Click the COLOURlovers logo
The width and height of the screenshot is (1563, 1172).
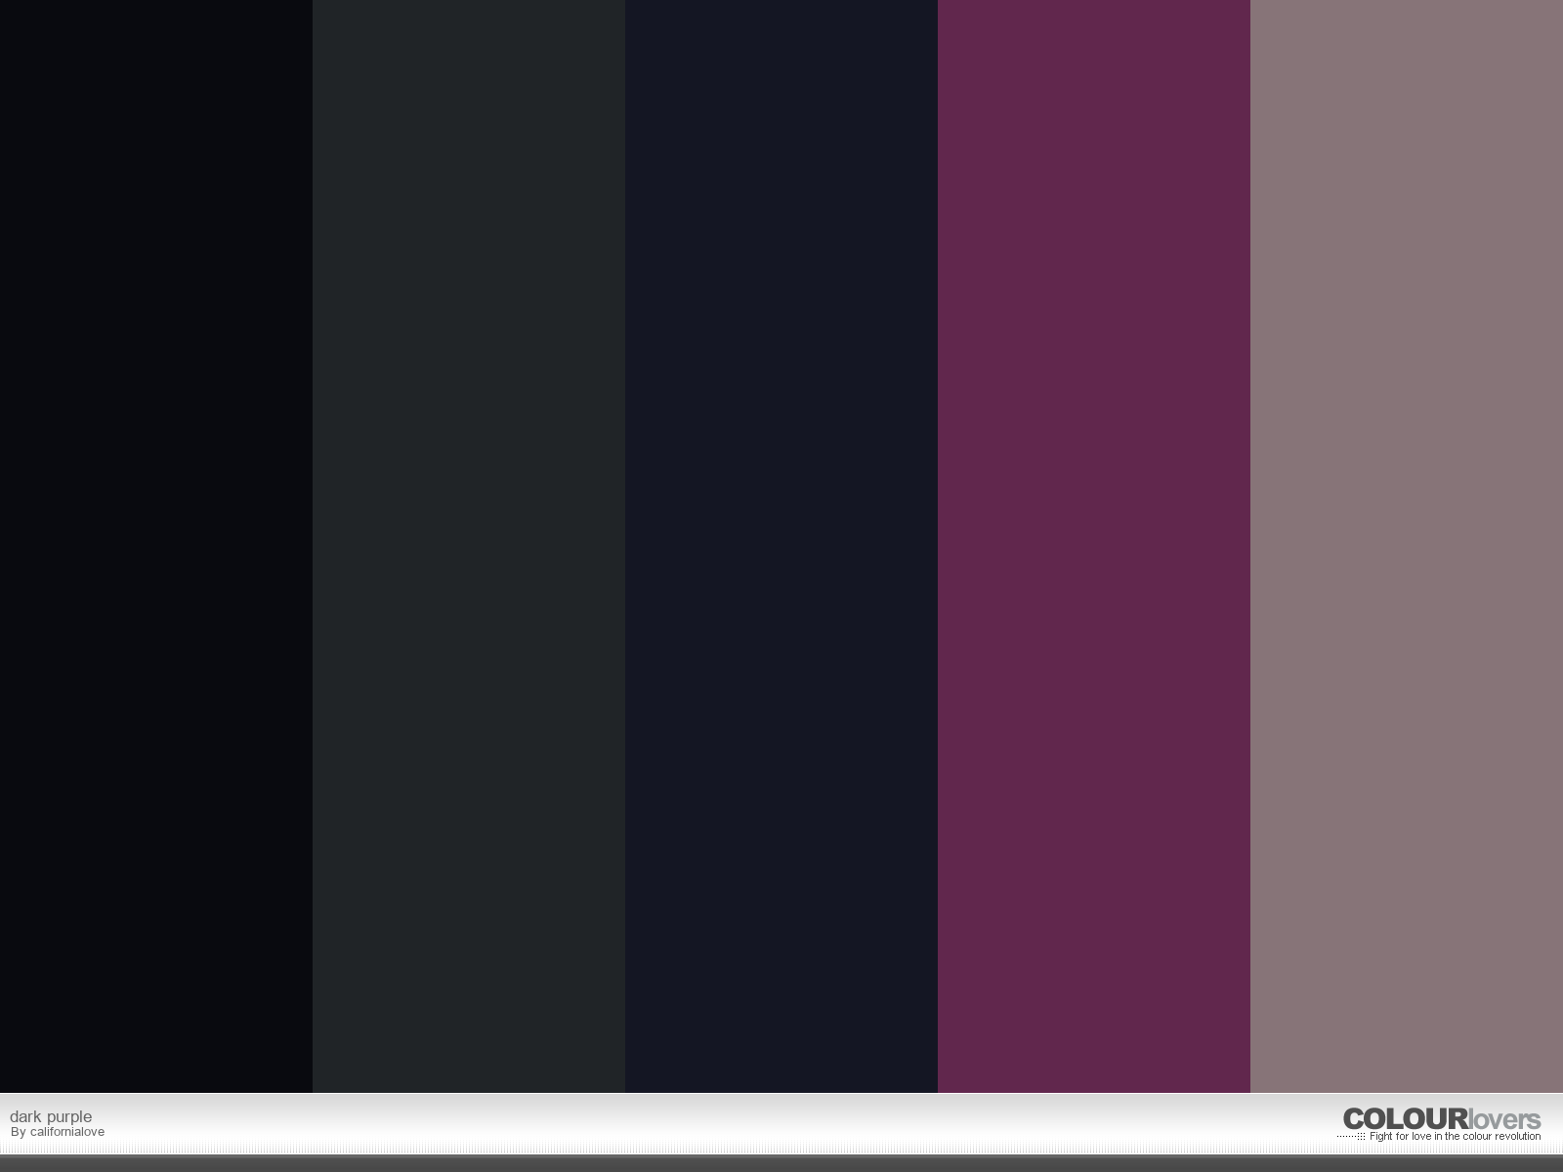(x=1441, y=1119)
